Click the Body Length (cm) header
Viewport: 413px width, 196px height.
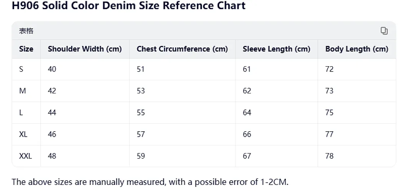(357, 49)
